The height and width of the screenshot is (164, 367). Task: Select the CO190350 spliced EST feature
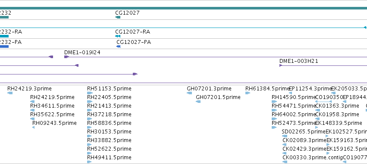[x=323, y=102]
